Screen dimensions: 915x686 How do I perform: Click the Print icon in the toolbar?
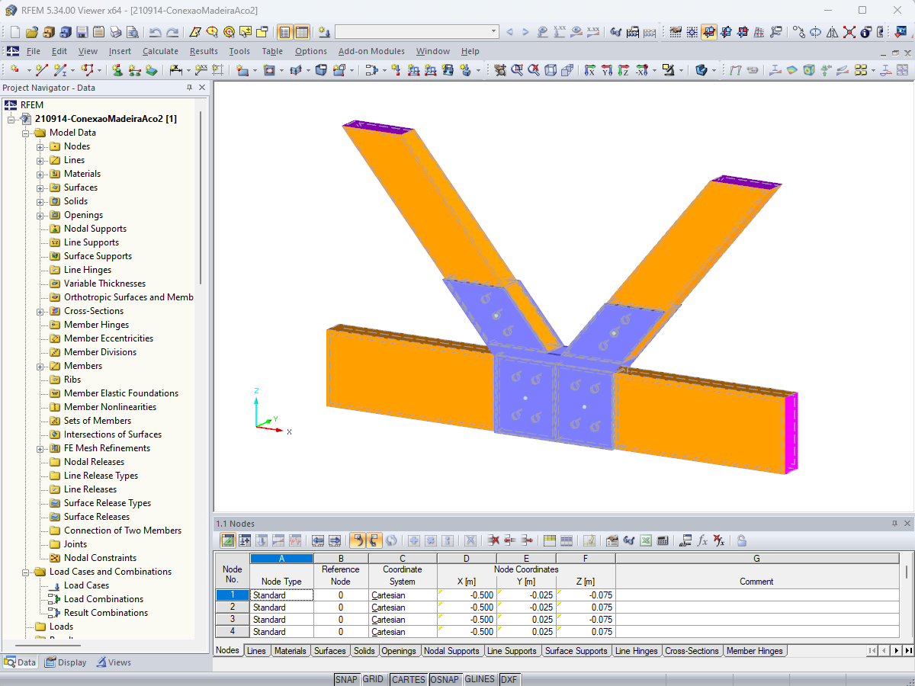[116, 32]
